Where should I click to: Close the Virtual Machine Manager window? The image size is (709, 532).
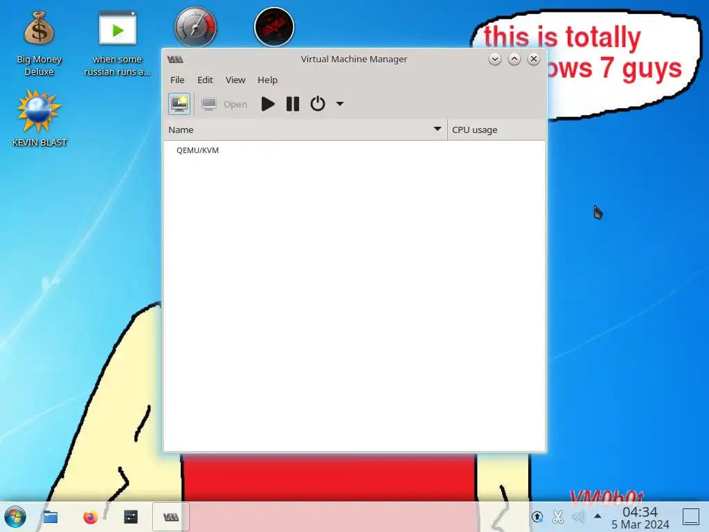[x=534, y=60]
